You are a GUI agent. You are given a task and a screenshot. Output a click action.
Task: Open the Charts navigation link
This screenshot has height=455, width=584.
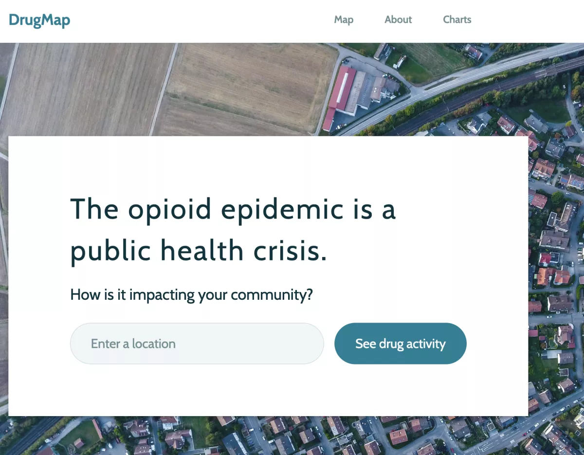[x=457, y=20]
